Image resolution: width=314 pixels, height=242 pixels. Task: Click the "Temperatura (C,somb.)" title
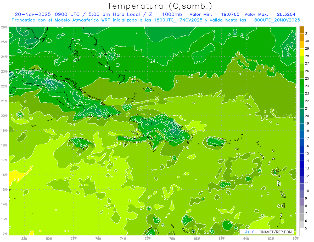pyautogui.click(x=160, y=6)
